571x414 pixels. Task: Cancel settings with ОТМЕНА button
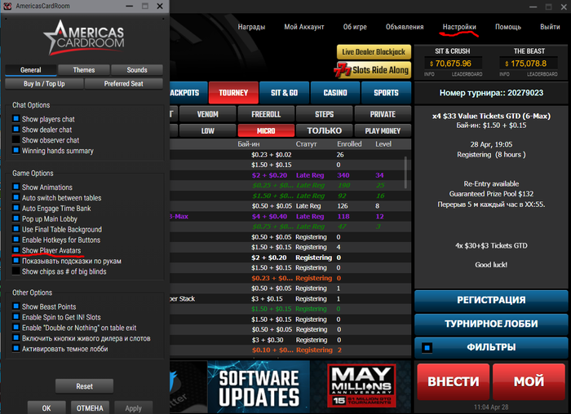(x=90, y=407)
